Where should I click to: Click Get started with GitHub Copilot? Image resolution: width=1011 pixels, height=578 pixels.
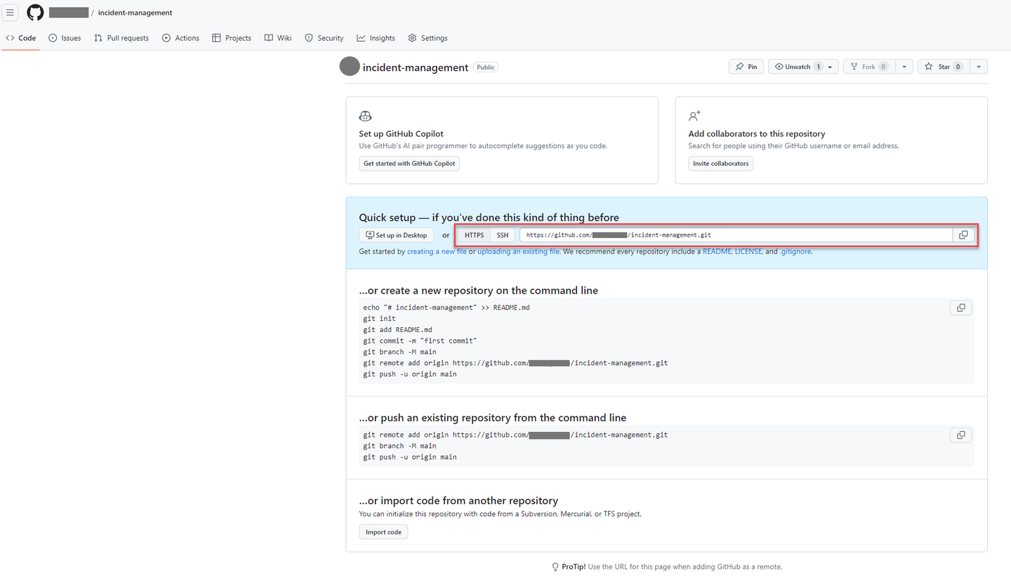[409, 164]
